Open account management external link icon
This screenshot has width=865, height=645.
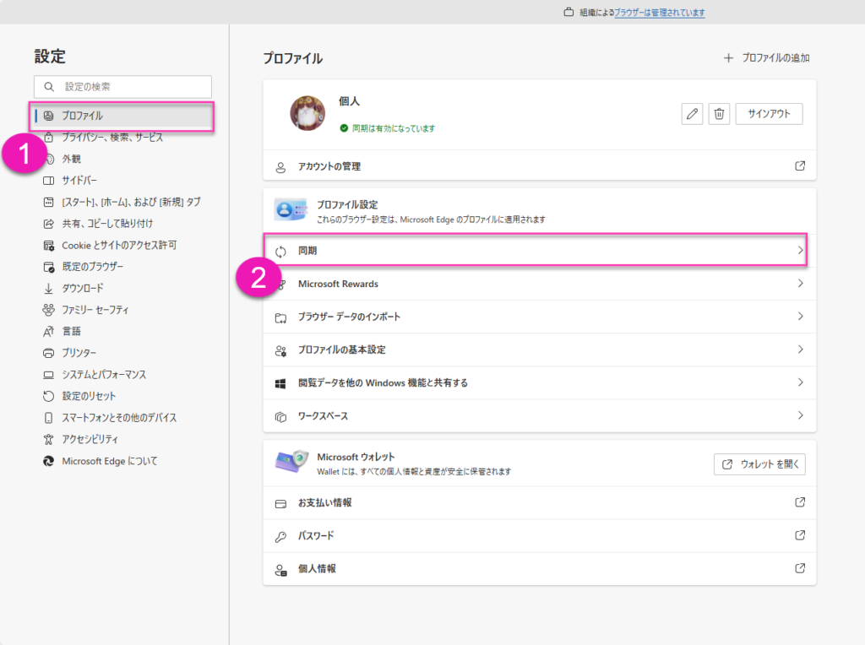(800, 166)
